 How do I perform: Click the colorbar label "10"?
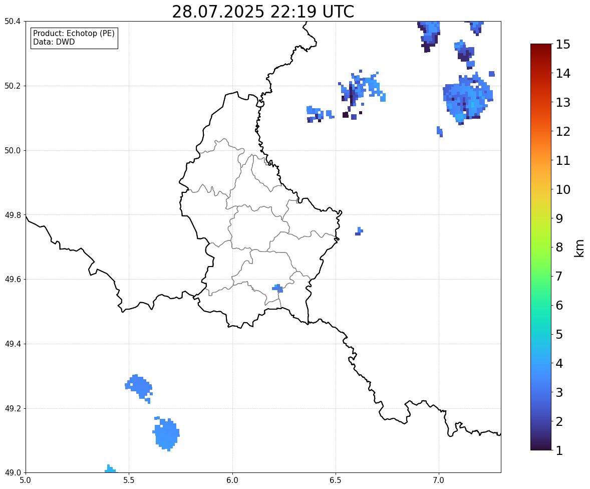click(x=563, y=189)
